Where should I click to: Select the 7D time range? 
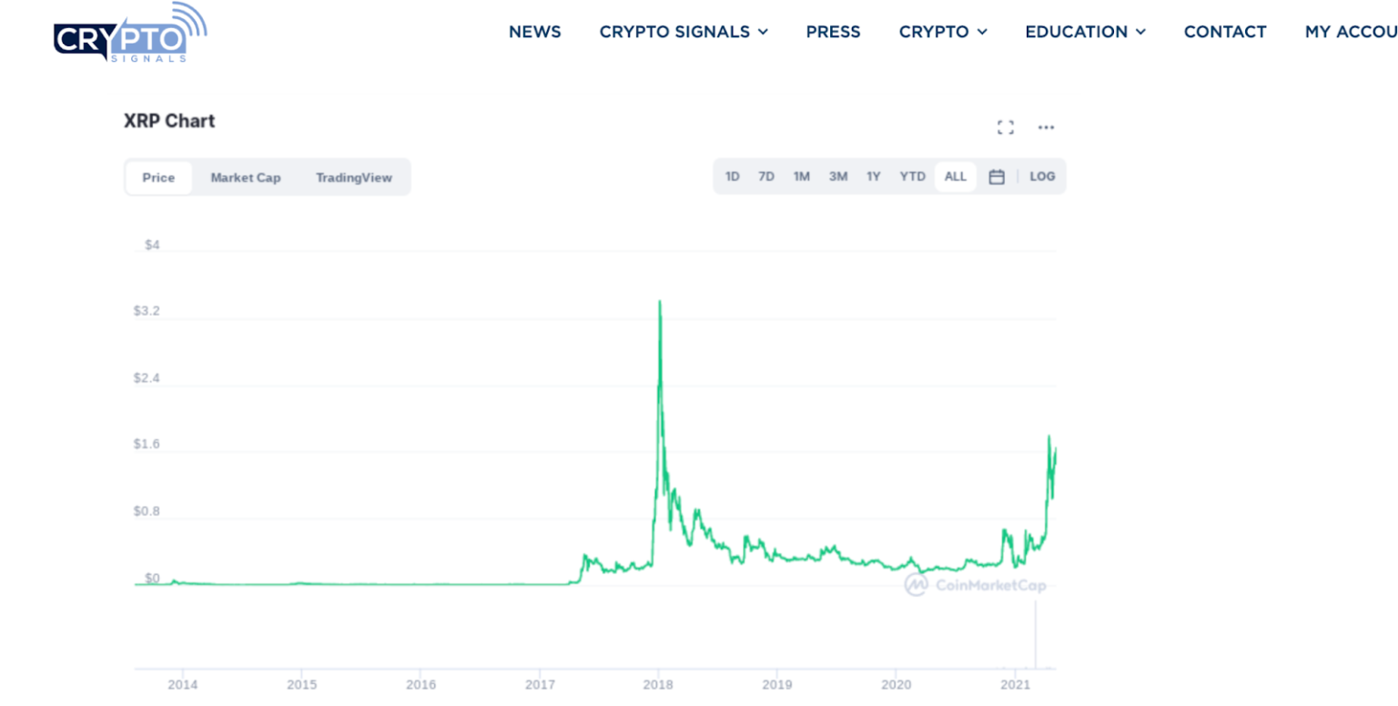pyautogui.click(x=766, y=176)
